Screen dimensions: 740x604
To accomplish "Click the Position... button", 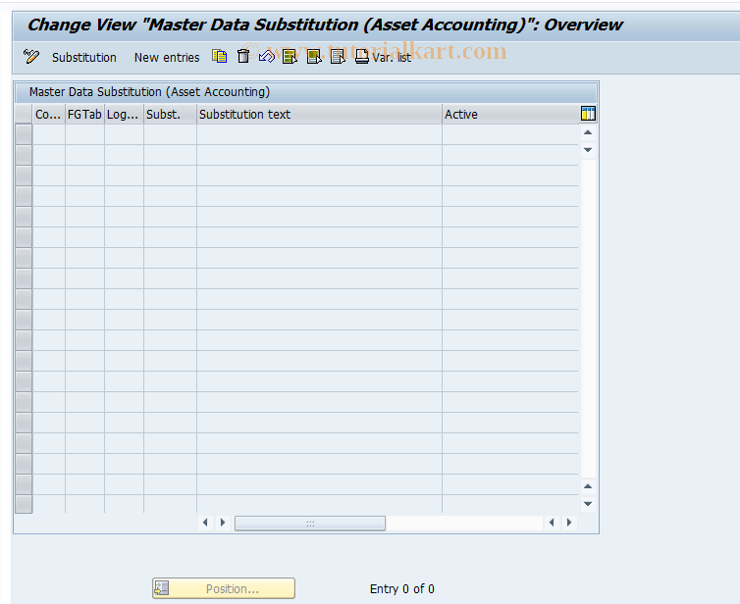I will [x=224, y=588].
